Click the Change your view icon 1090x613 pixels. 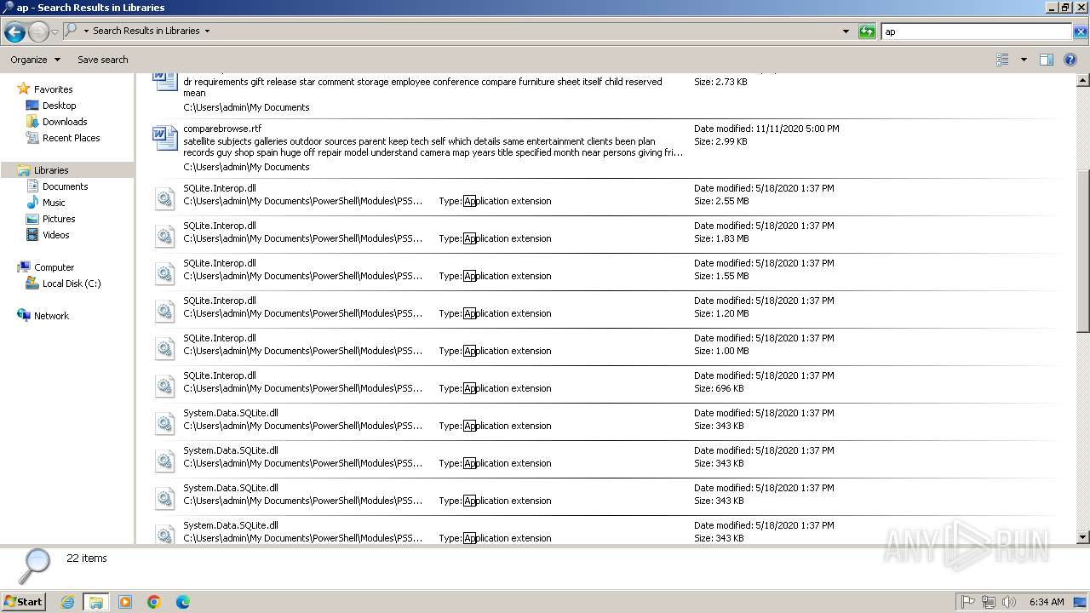(x=1003, y=60)
